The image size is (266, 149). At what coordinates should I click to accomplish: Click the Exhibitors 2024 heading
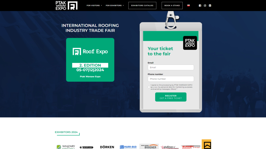(66, 132)
